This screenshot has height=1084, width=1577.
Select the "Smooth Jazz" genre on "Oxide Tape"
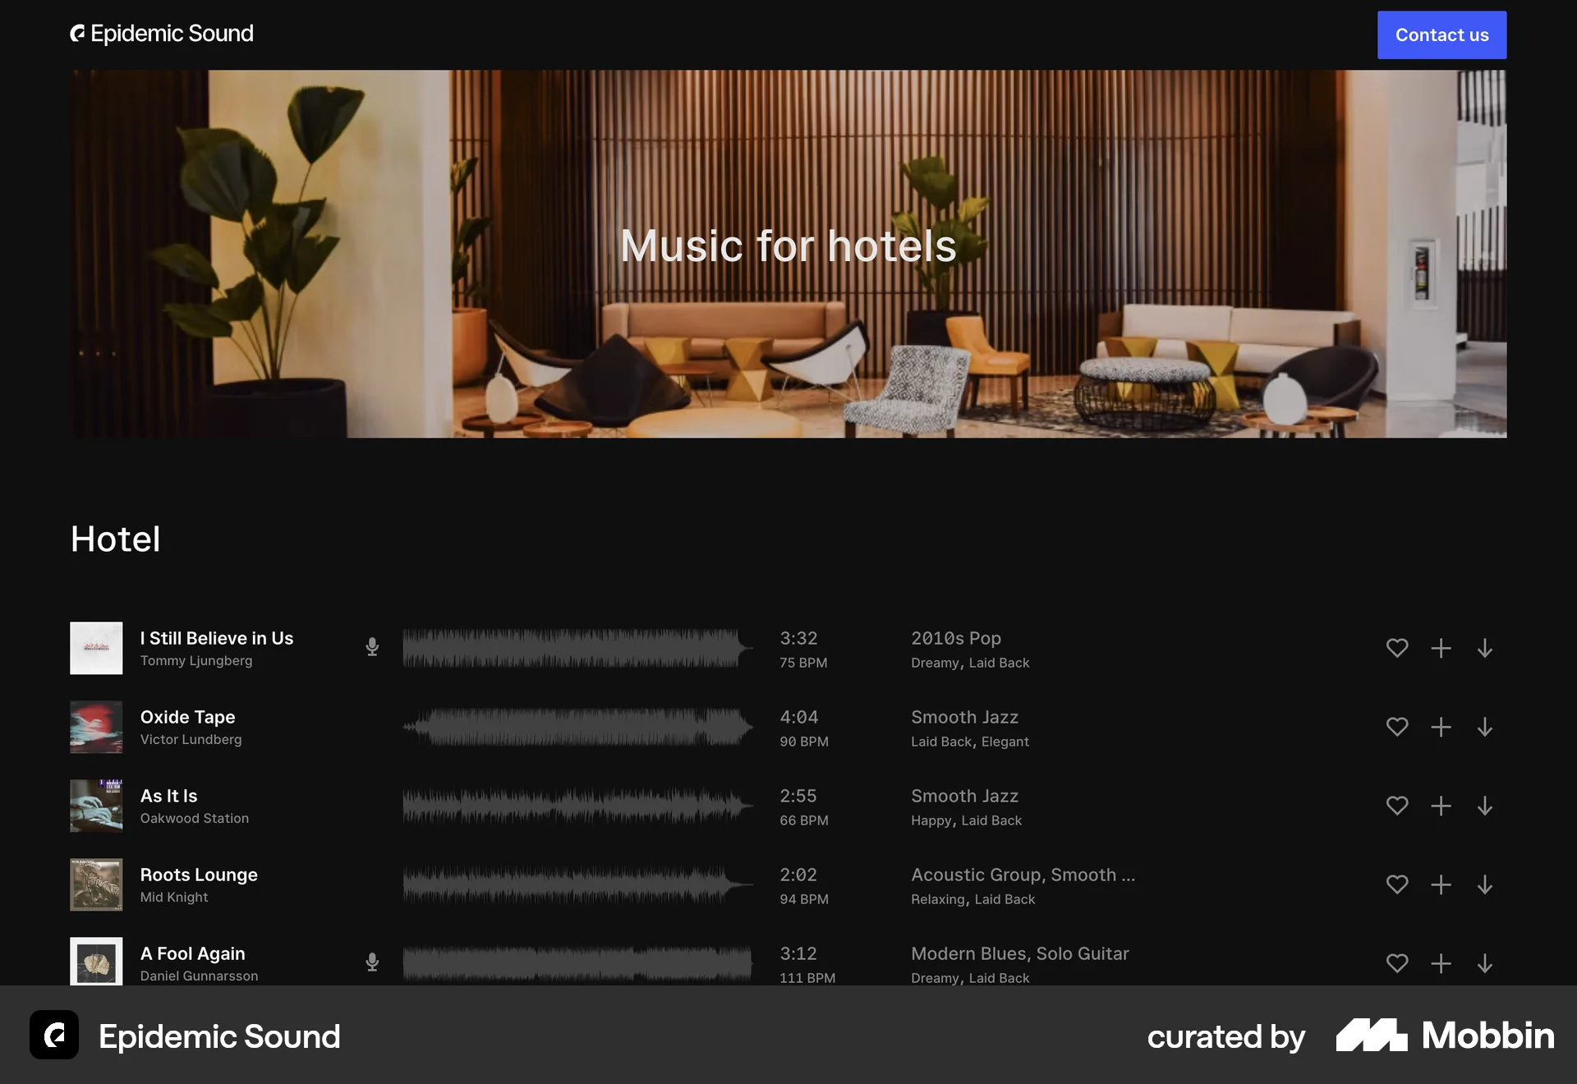[x=964, y=716]
